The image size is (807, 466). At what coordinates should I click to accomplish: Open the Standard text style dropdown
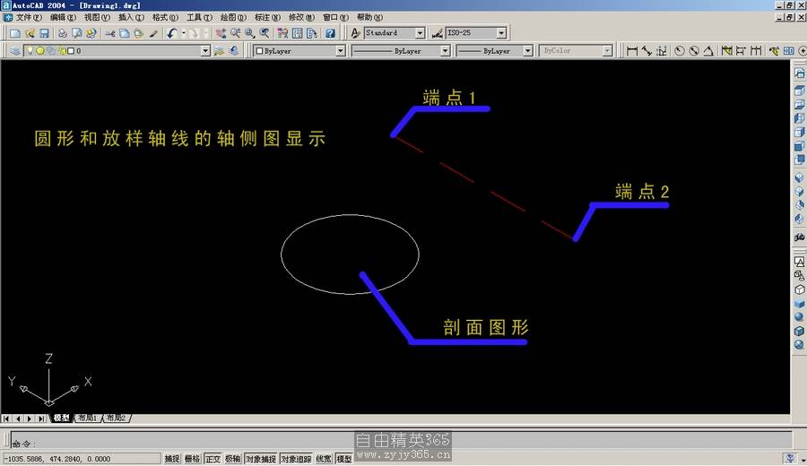(x=420, y=33)
